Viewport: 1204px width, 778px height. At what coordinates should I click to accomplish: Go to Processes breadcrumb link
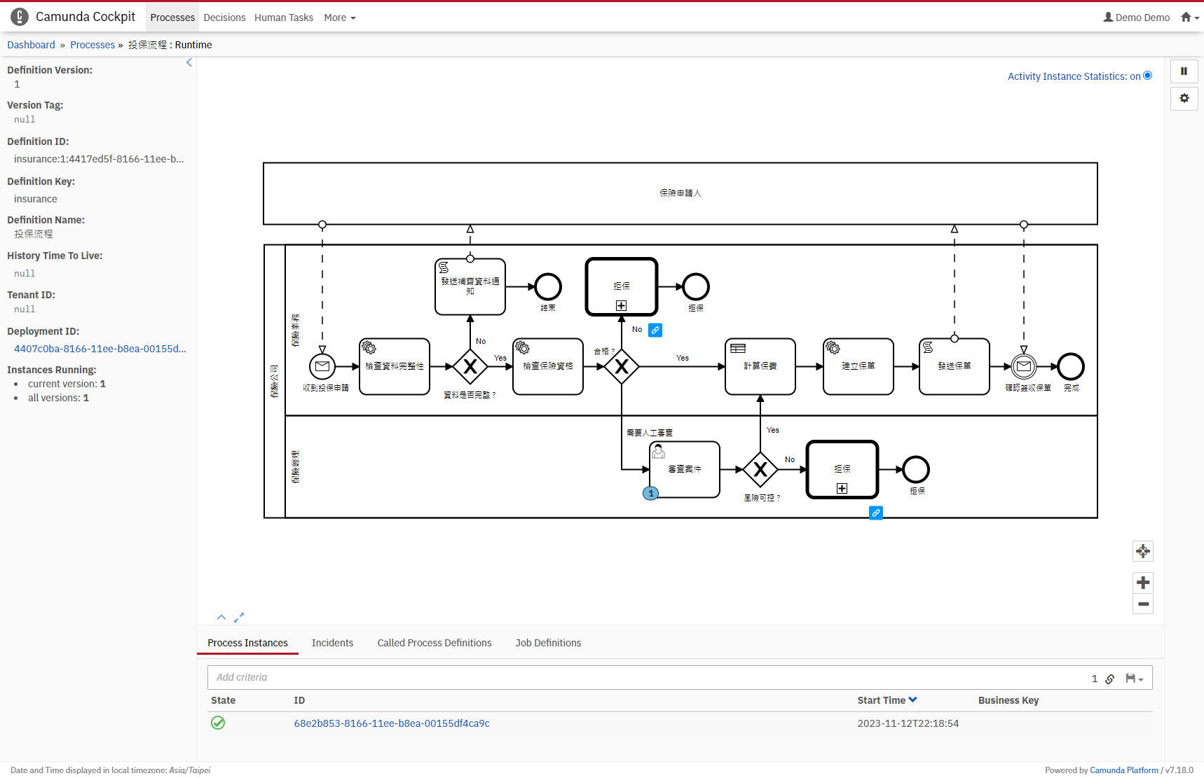[x=93, y=45]
